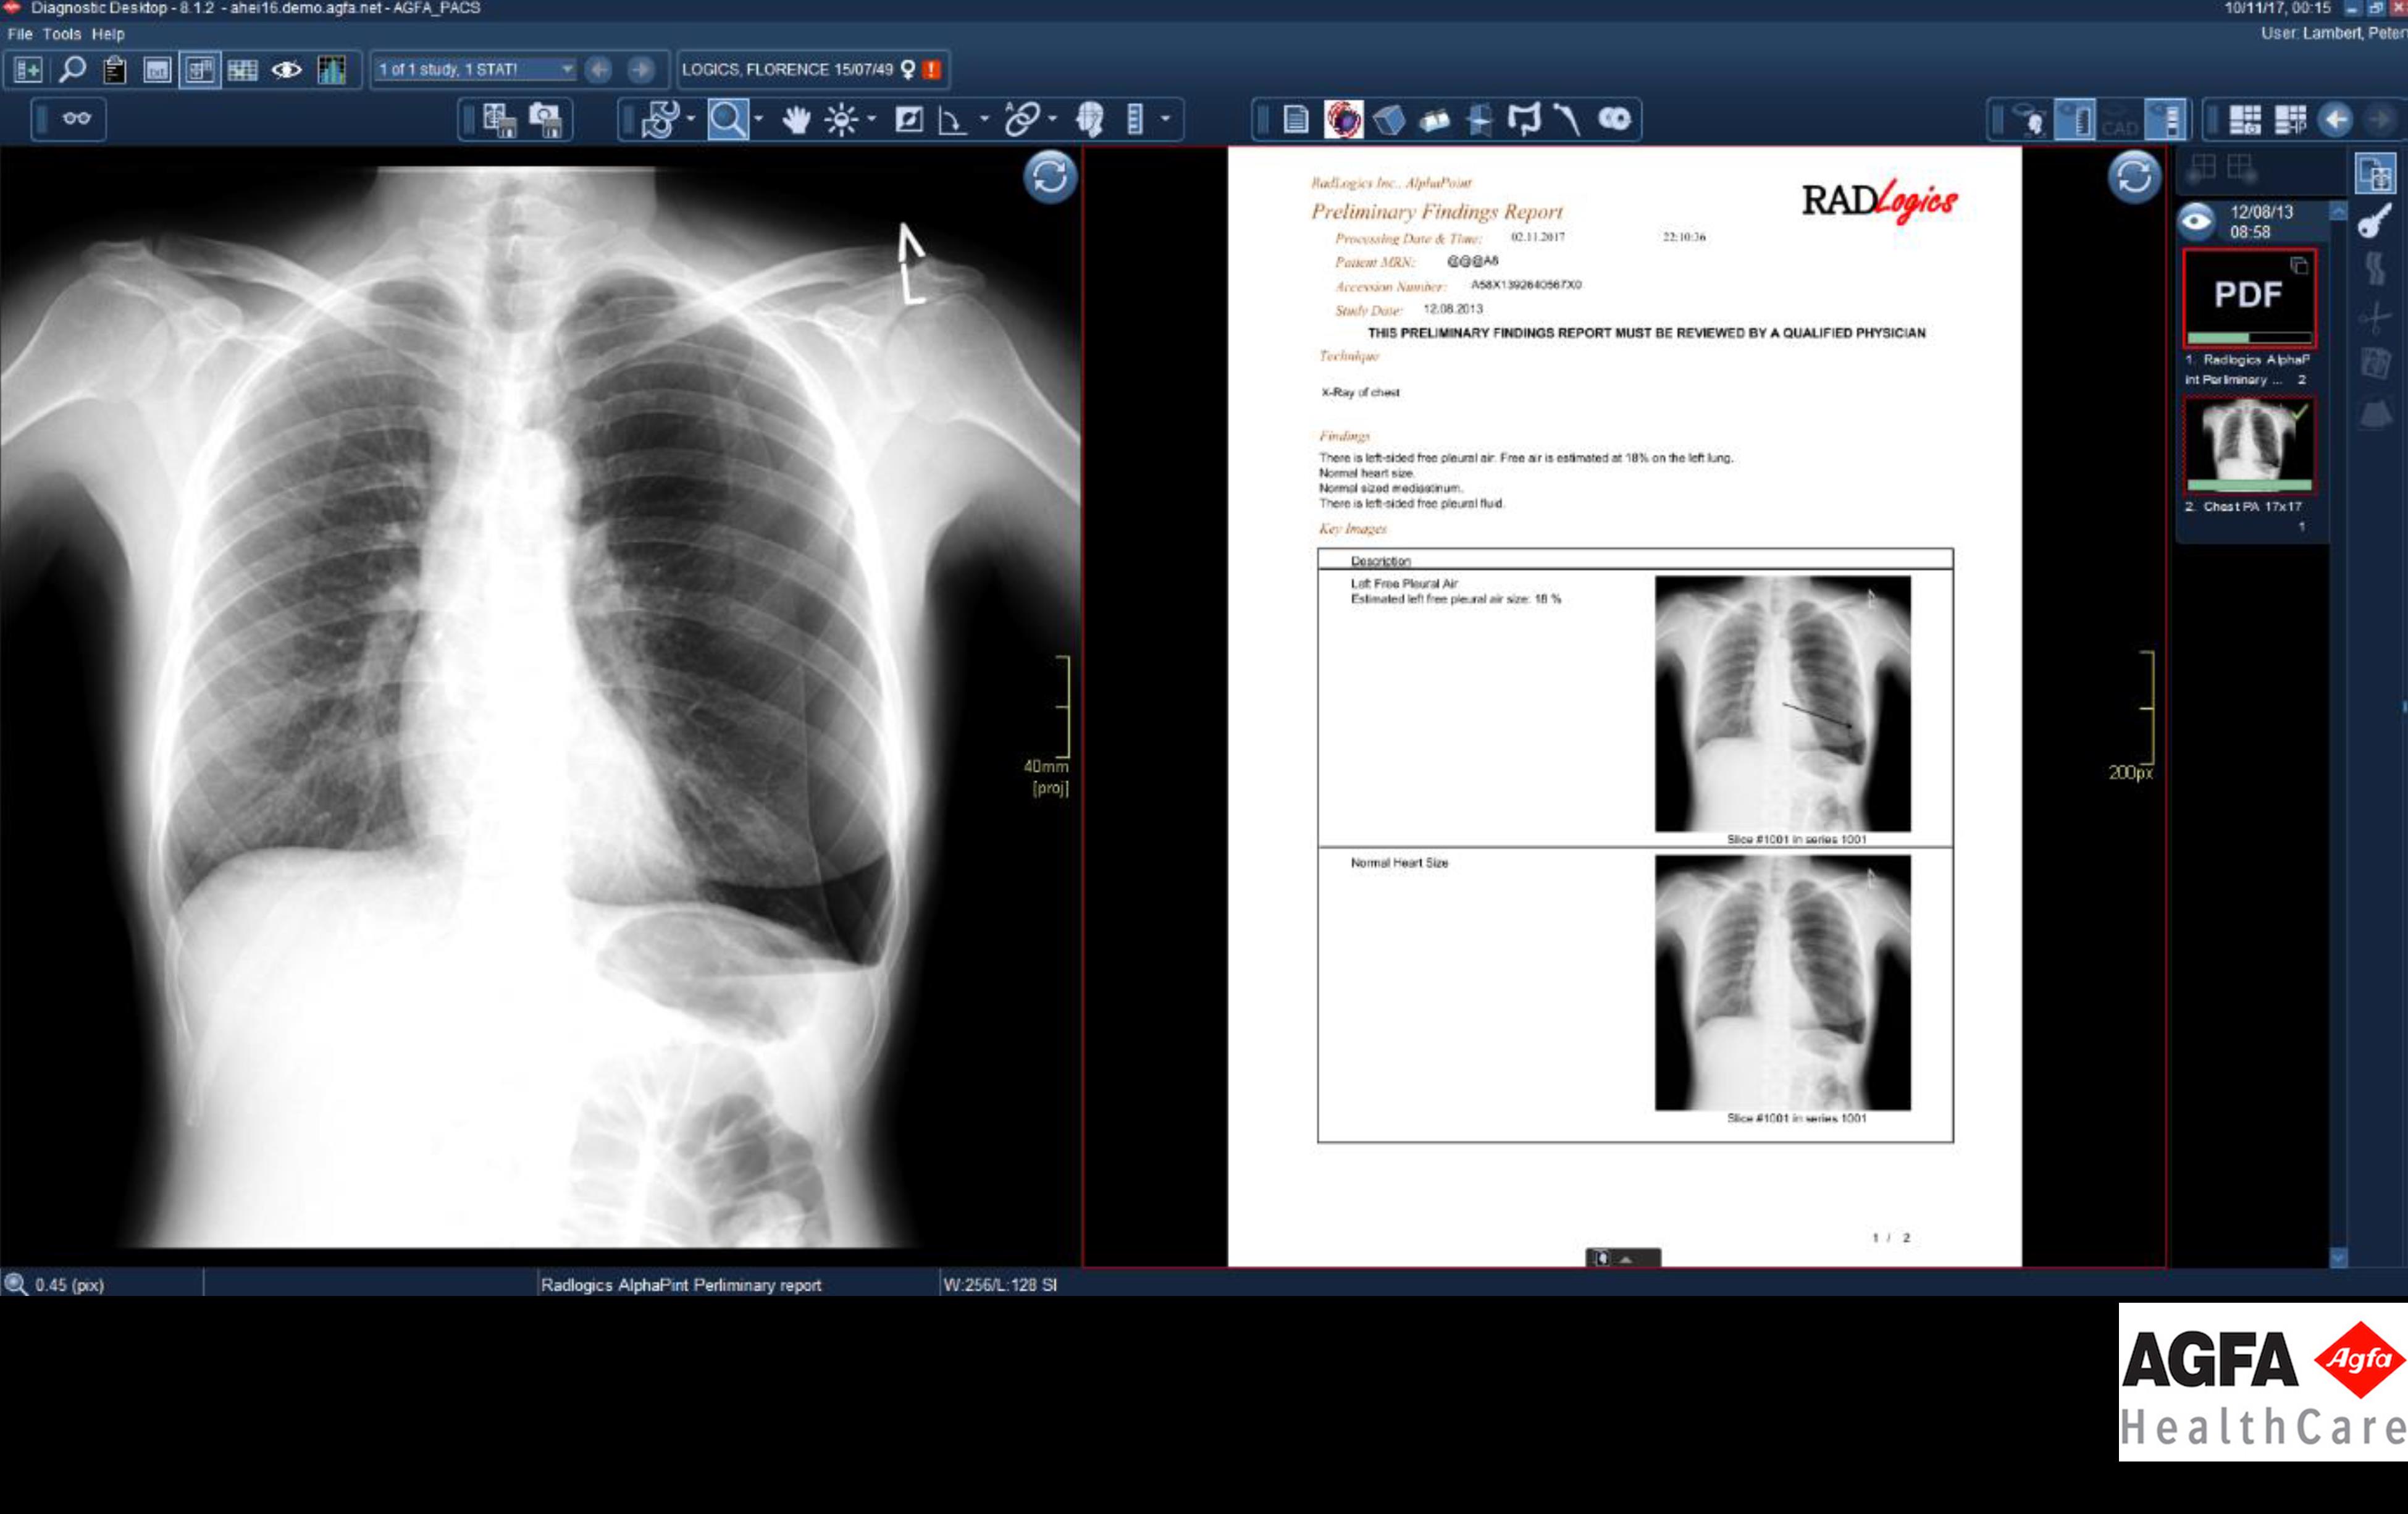Click the back arrow button at toolbar right
Viewport: 2408px width, 1514px height.
coord(2336,120)
